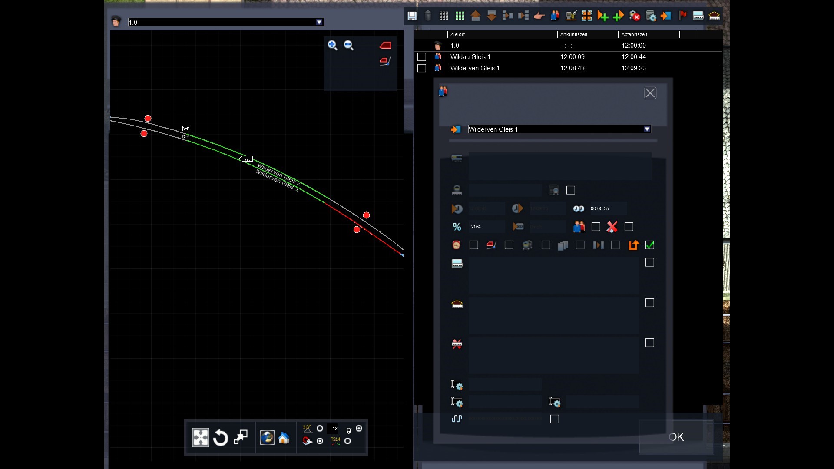Close the passenger stop properties panel

650,93
